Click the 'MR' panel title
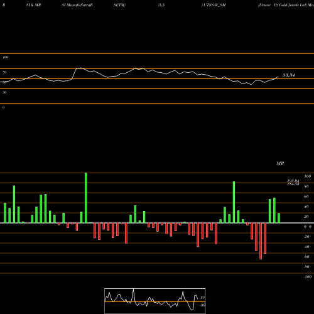Viewport: 314px width, 314px height. [x=280, y=163]
